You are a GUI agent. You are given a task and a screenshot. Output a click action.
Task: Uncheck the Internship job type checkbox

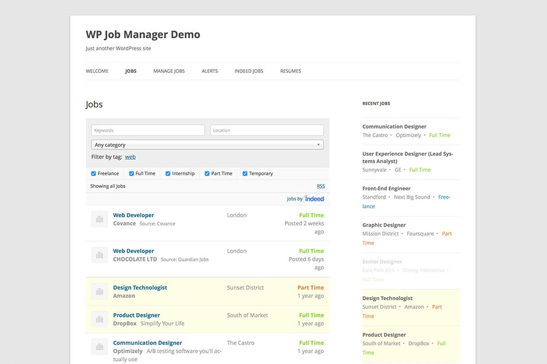click(168, 174)
